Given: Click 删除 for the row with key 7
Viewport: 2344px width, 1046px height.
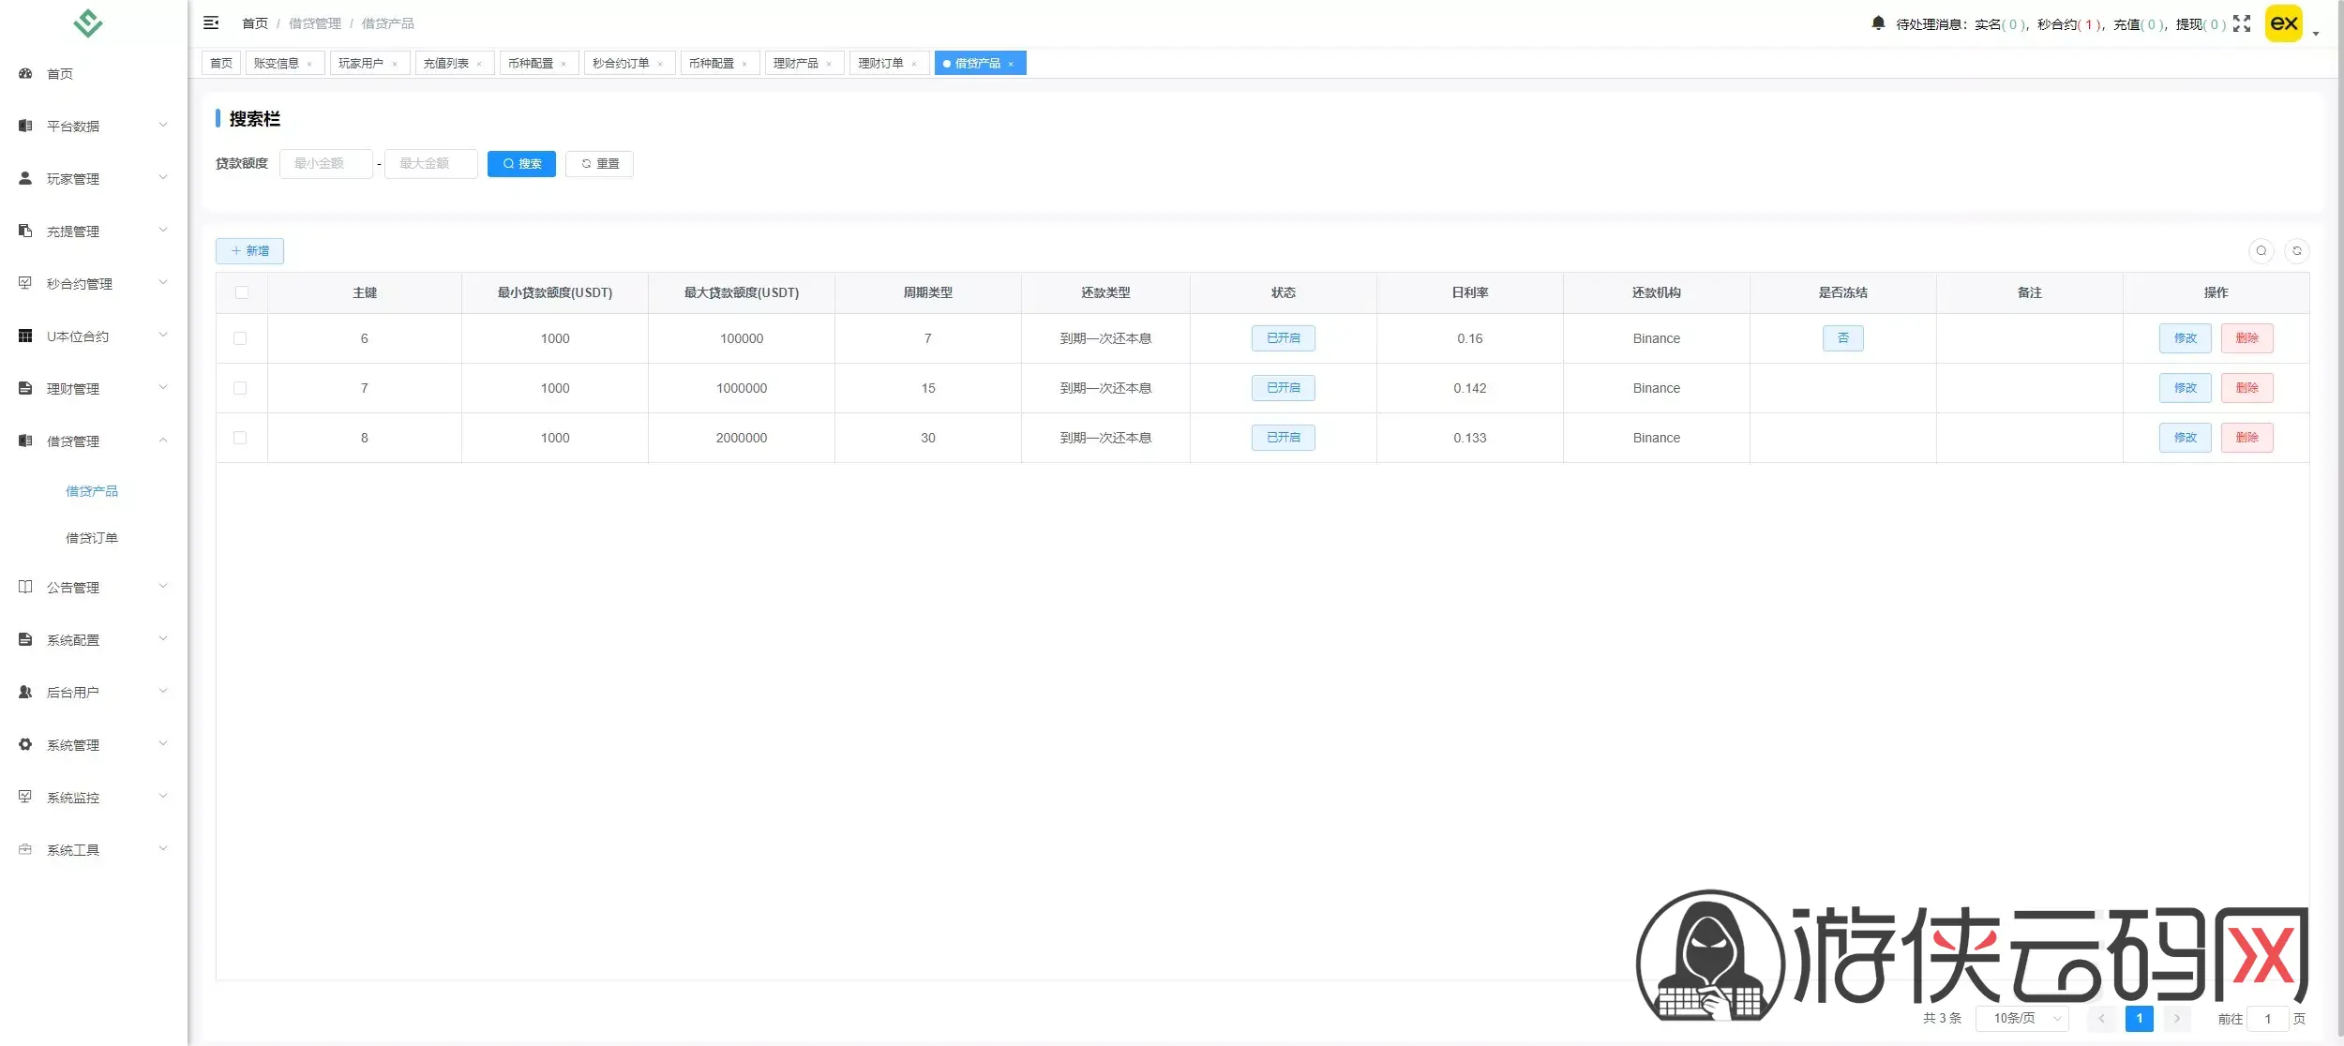Looking at the screenshot, I should [2246, 388].
